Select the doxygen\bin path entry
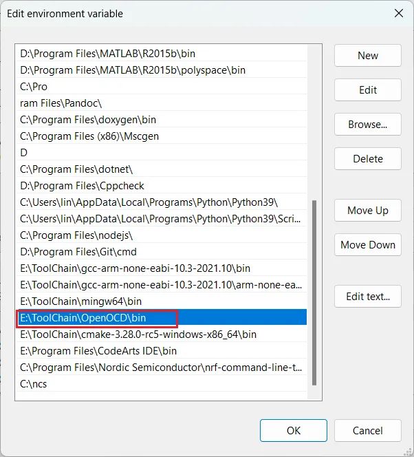 point(88,120)
